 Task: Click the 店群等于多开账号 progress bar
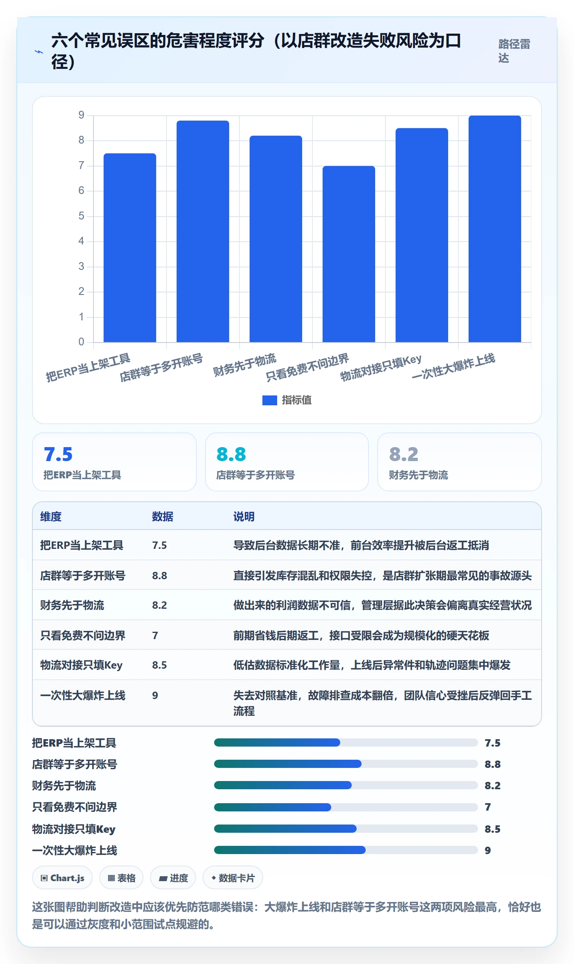pyautogui.click(x=346, y=764)
